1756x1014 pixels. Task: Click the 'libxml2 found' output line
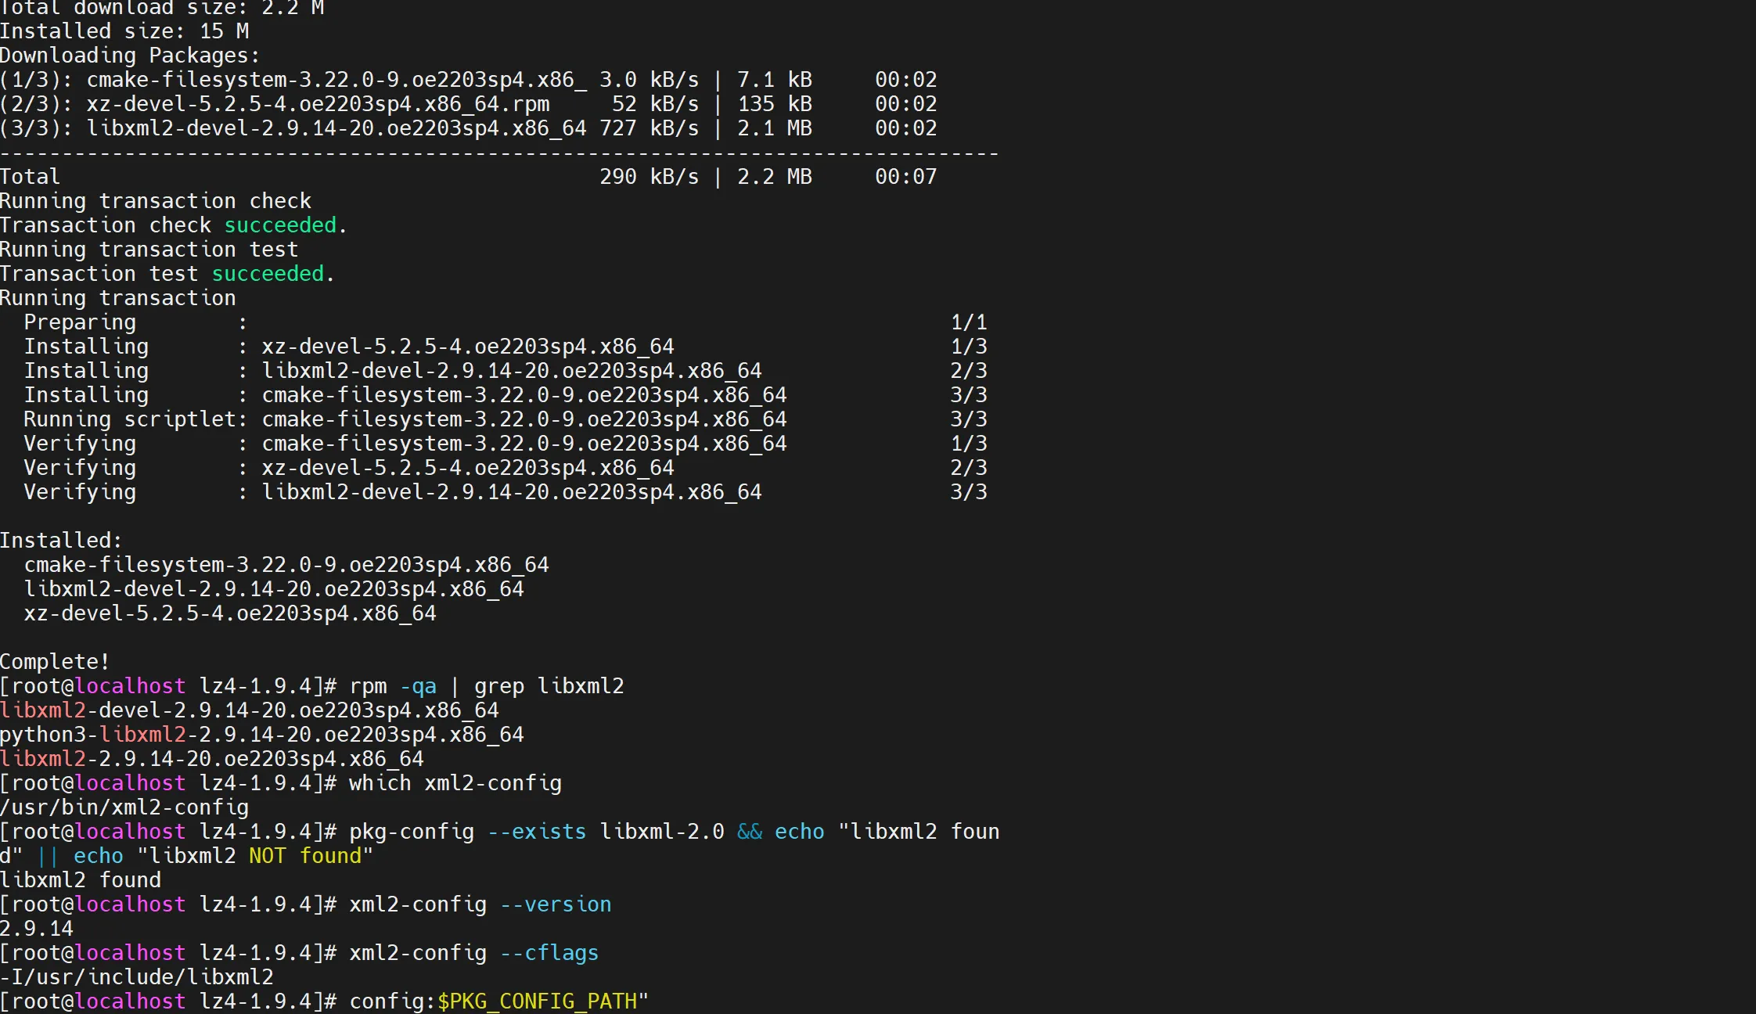[x=81, y=880]
